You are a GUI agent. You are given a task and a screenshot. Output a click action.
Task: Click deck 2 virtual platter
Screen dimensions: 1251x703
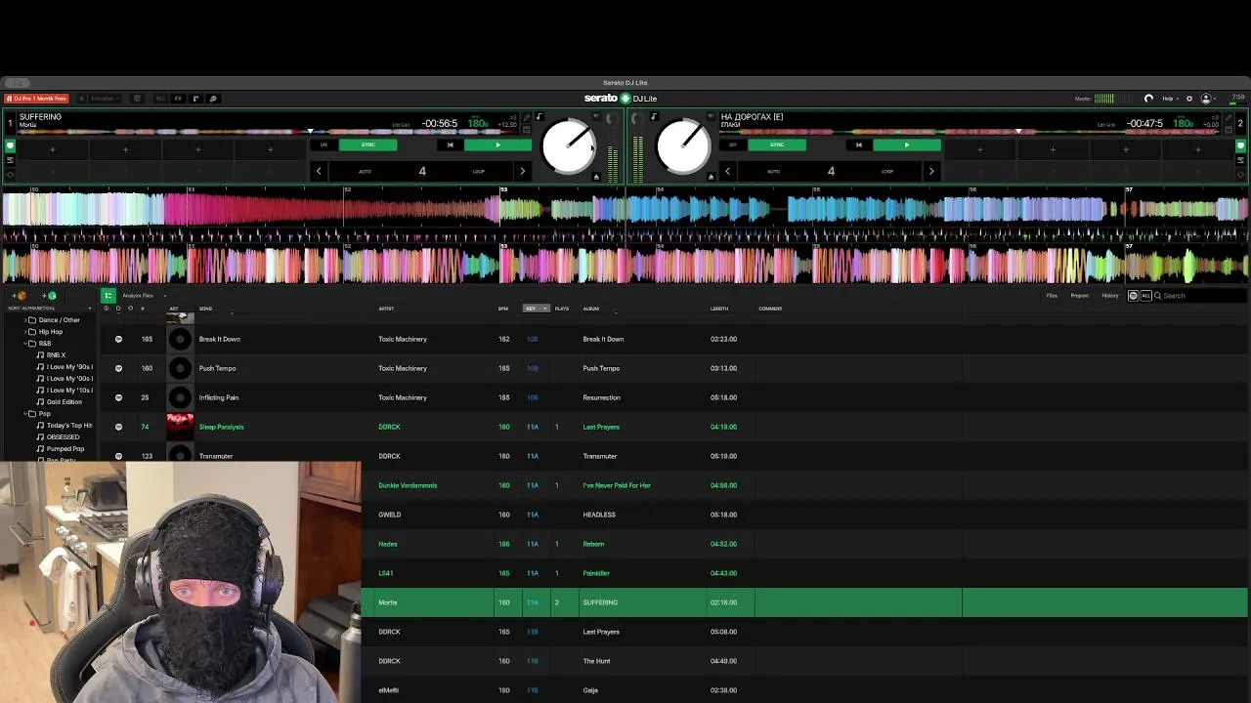coord(683,146)
